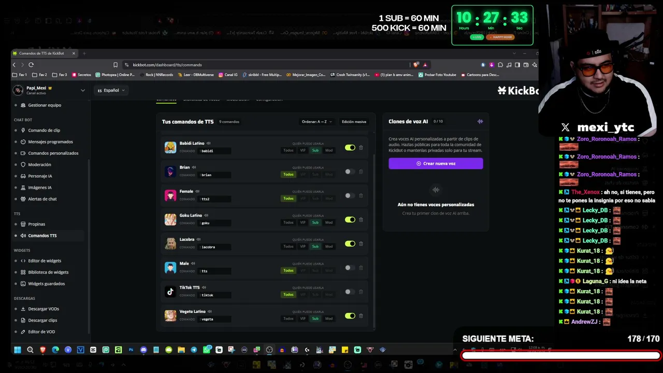Open Windows Start menu
This screenshot has height=373, width=663.
coord(18,350)
